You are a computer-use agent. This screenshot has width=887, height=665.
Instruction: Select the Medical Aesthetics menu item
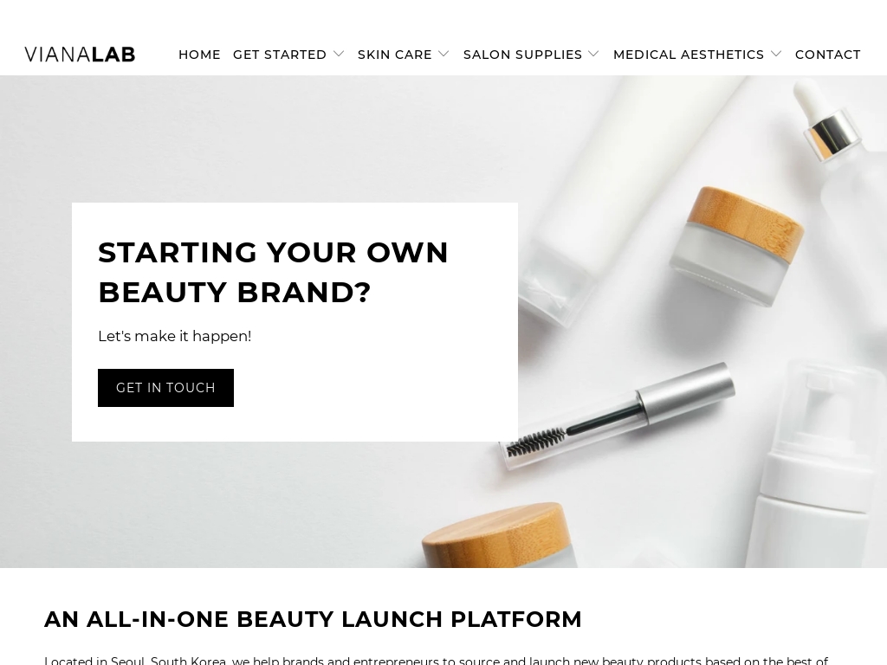[689, 55]
